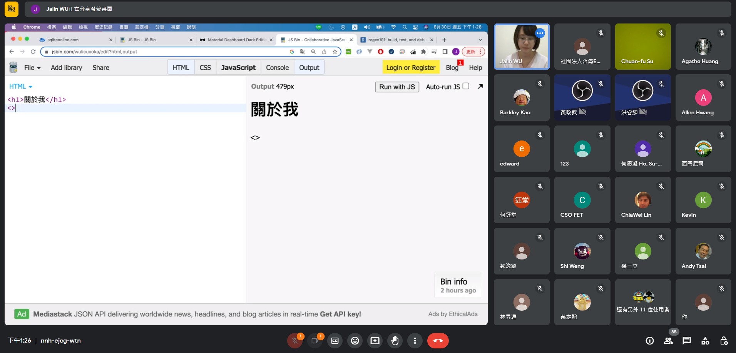The image size is (736, 353).
Task: Reload the page with the refresh icon
Action: 33,52
